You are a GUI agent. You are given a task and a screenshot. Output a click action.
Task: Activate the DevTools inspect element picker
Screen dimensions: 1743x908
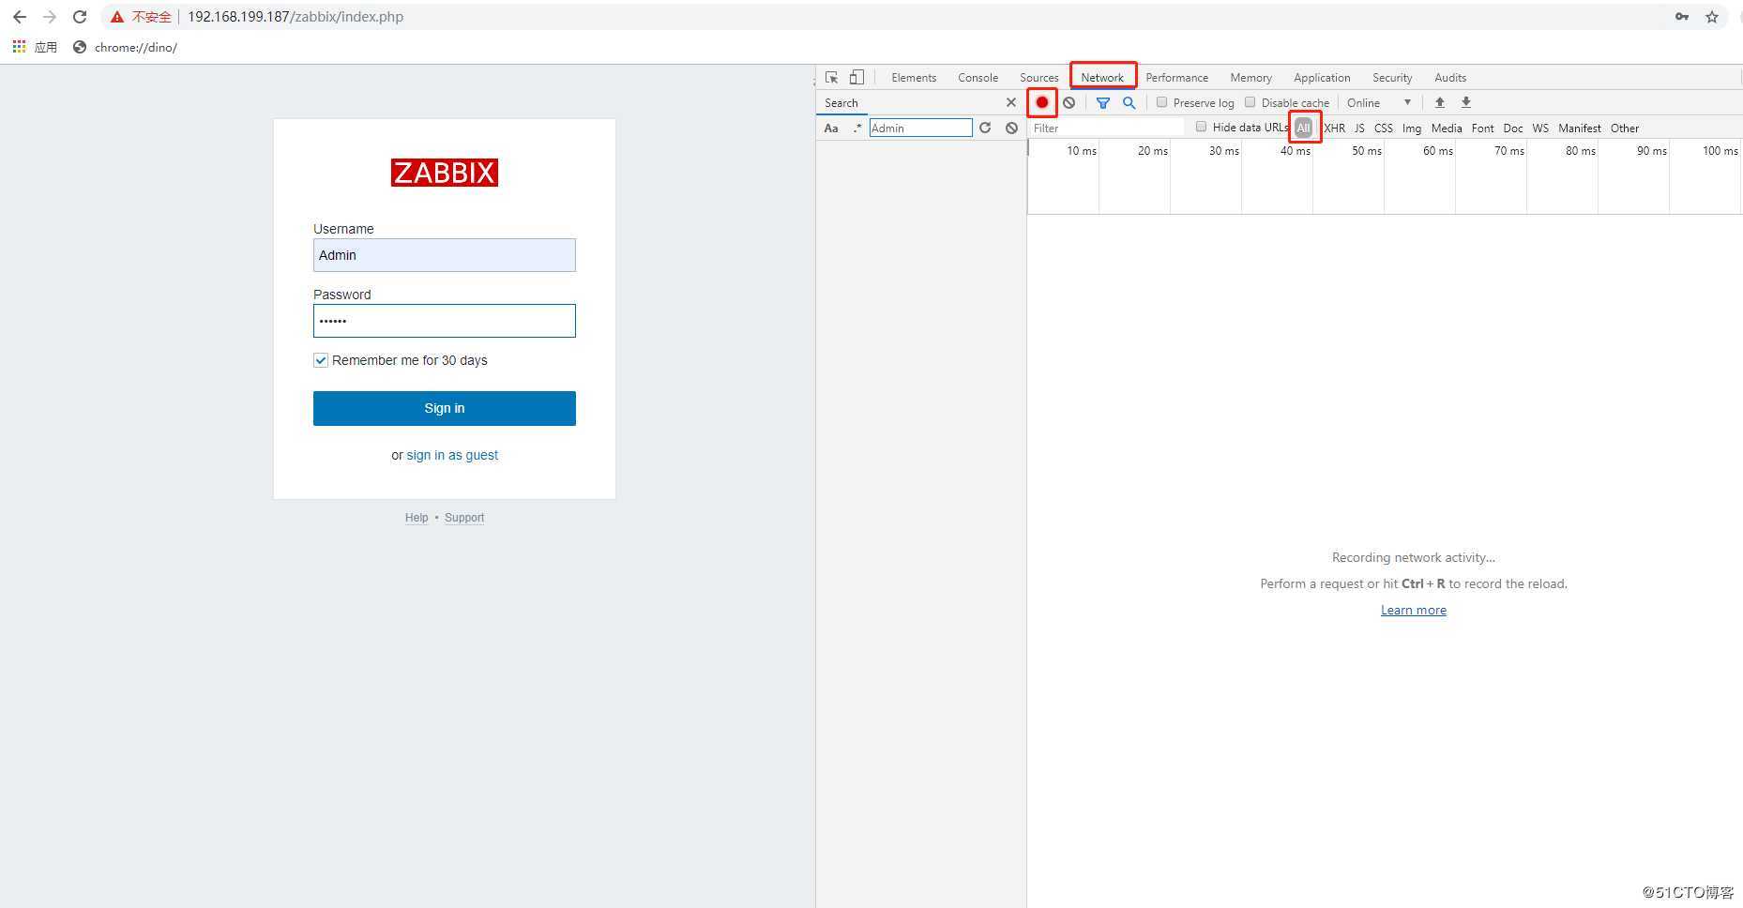(832, 77)
